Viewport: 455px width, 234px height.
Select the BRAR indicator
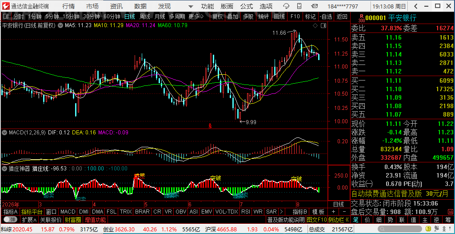(143, 212)
